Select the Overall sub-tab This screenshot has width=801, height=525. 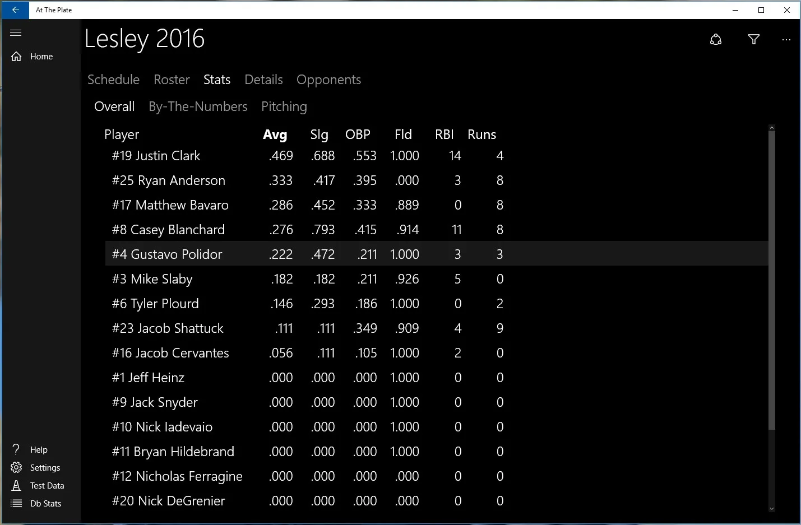(114, 106)
